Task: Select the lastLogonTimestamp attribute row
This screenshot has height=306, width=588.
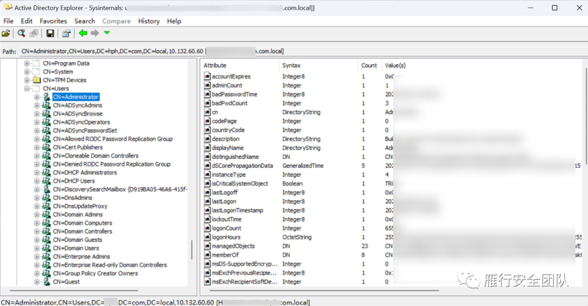Action: (x=390, y=210)
